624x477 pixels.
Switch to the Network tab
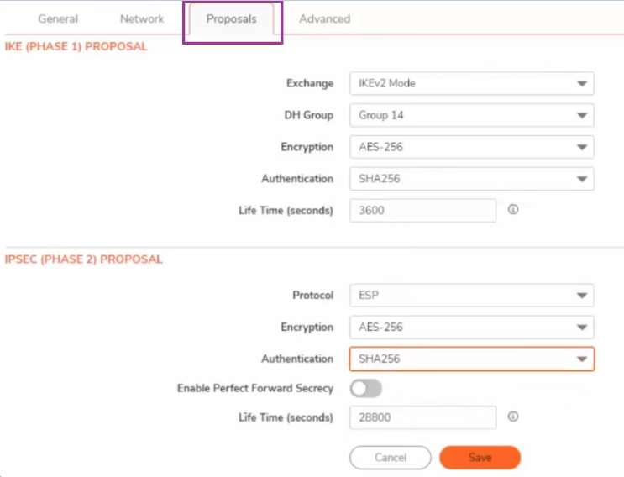click(x=142, y=18)
